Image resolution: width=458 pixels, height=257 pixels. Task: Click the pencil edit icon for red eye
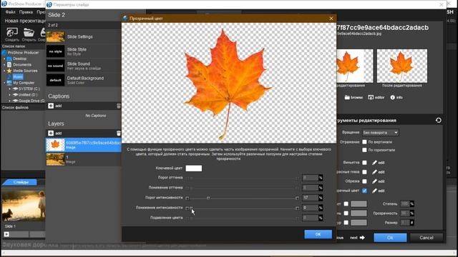pyautogui.click(x=375, y=172)
